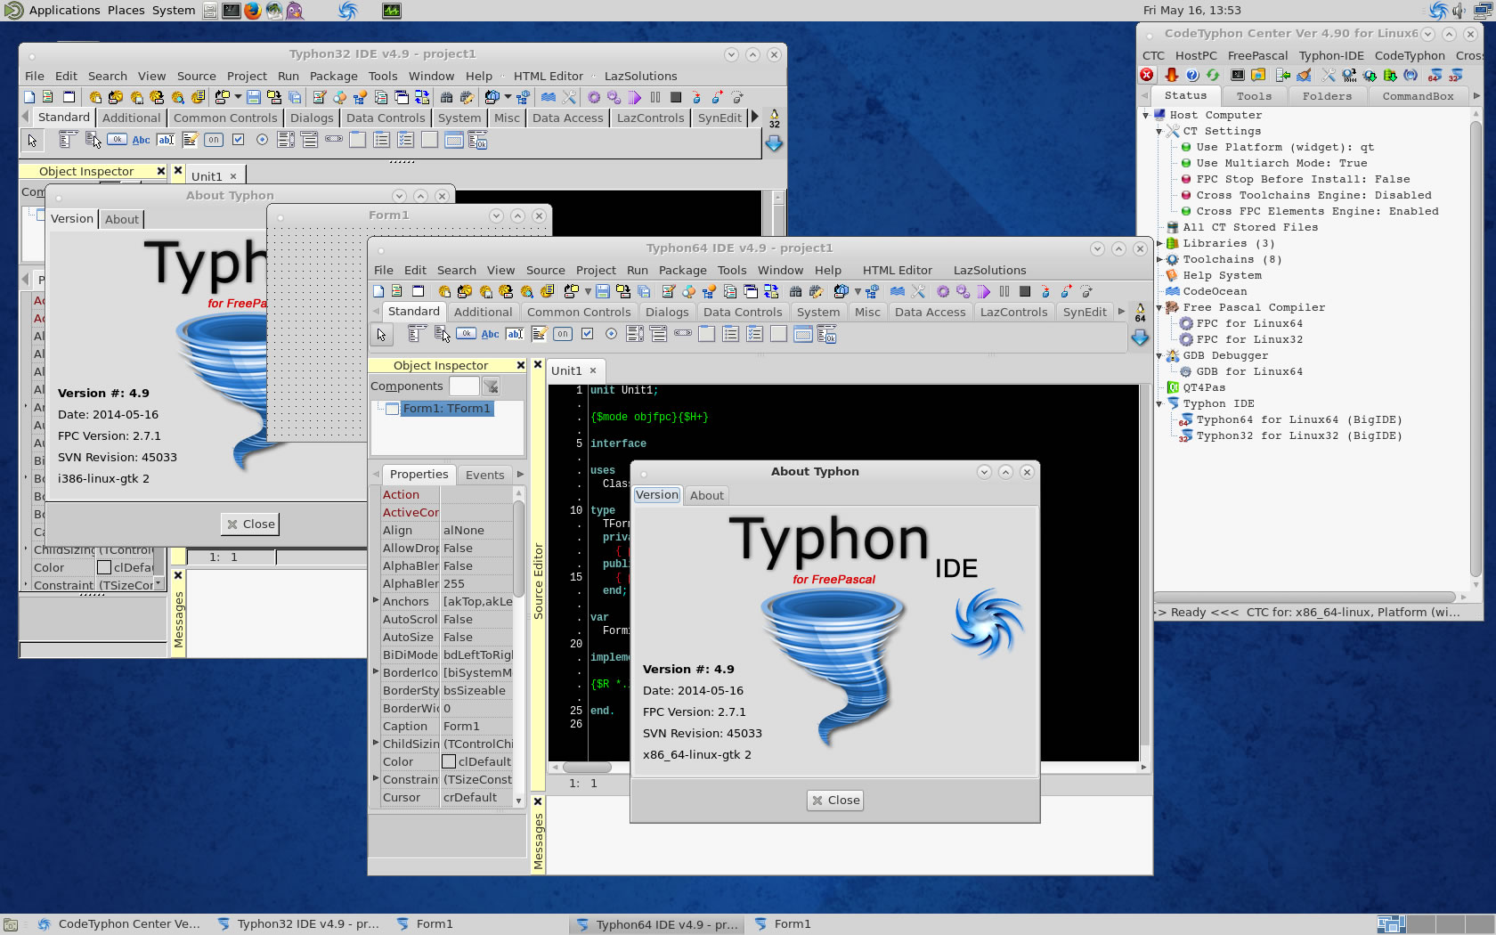Select TLabel 'Abc' component in Typhon64 palette

click(x=490, y=335)
